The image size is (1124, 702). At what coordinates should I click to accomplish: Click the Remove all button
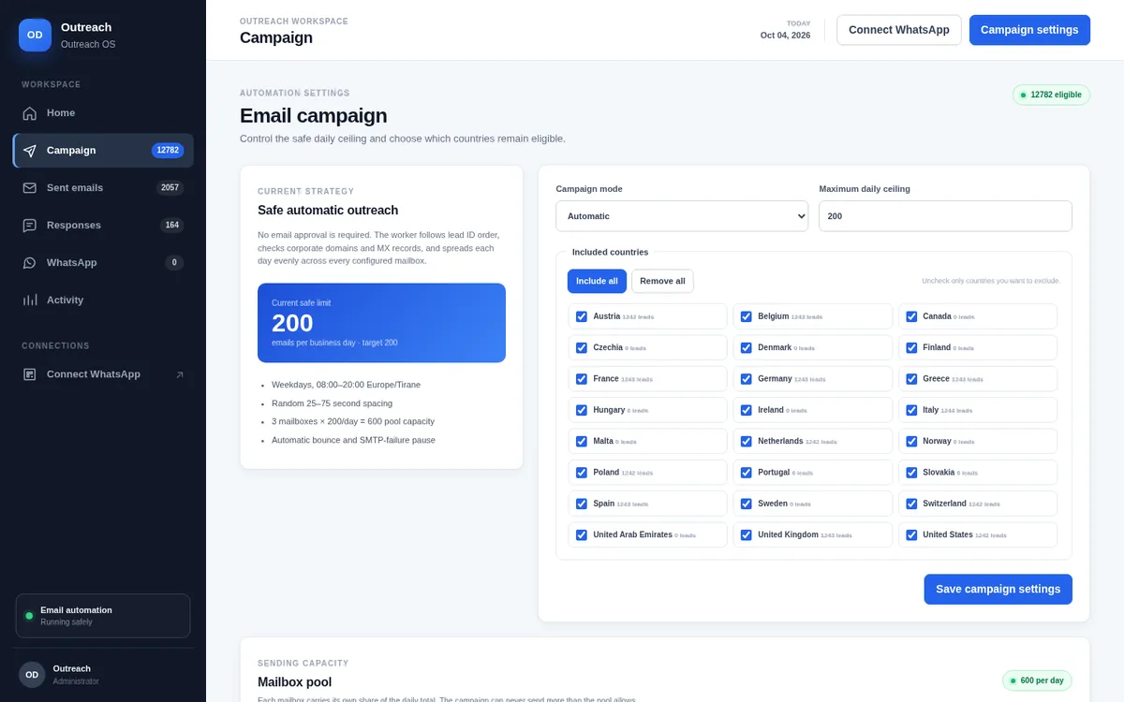662,281
